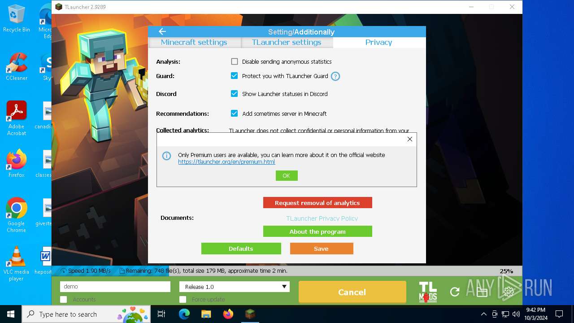Open volume control in system tray
Viewport: 574px width, 323px height.
click(516, 314)
